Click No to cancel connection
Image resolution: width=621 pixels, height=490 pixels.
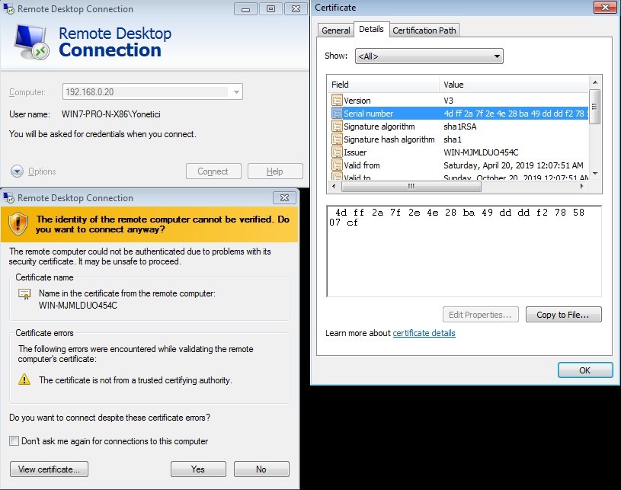(261, 469)
